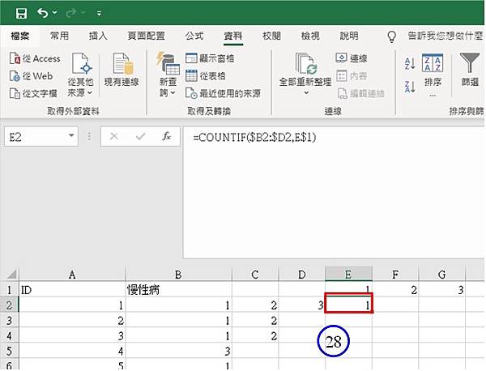
Task: Click the Save icon in quick access toolbar
Action: tap(21, 13)
